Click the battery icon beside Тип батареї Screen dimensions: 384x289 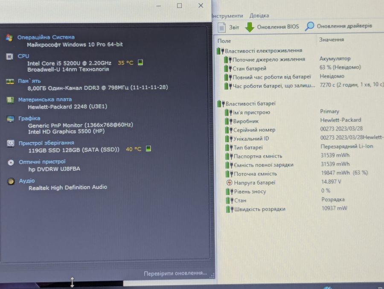[x=229, y=148]
